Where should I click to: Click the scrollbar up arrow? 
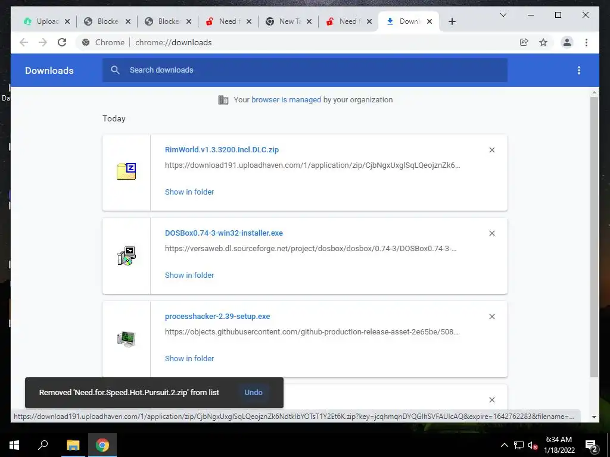[594, 92]
